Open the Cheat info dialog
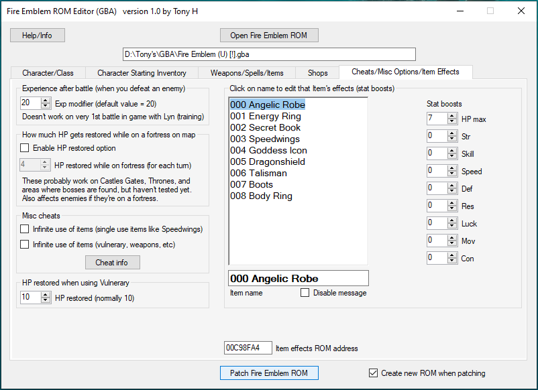 113,262
